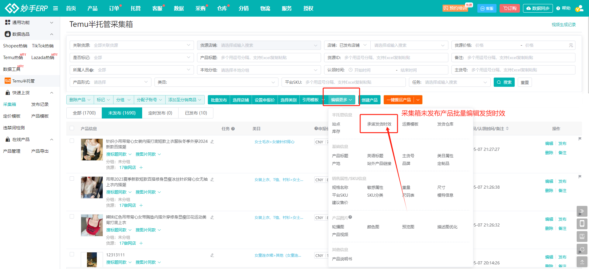Select 承诺发货时效 in the edit menu

[x=379, y=124]
